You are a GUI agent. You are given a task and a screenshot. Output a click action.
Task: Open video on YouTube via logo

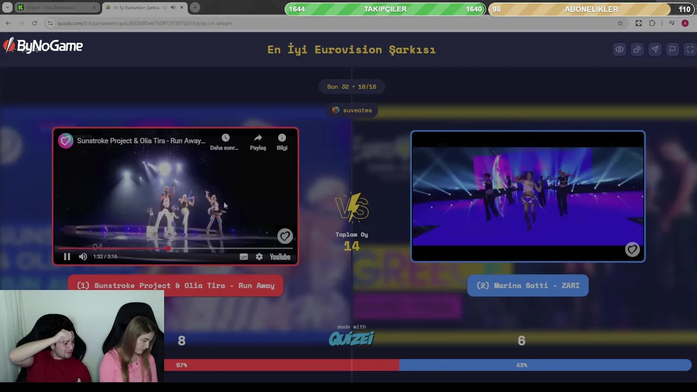click(280, 256)
